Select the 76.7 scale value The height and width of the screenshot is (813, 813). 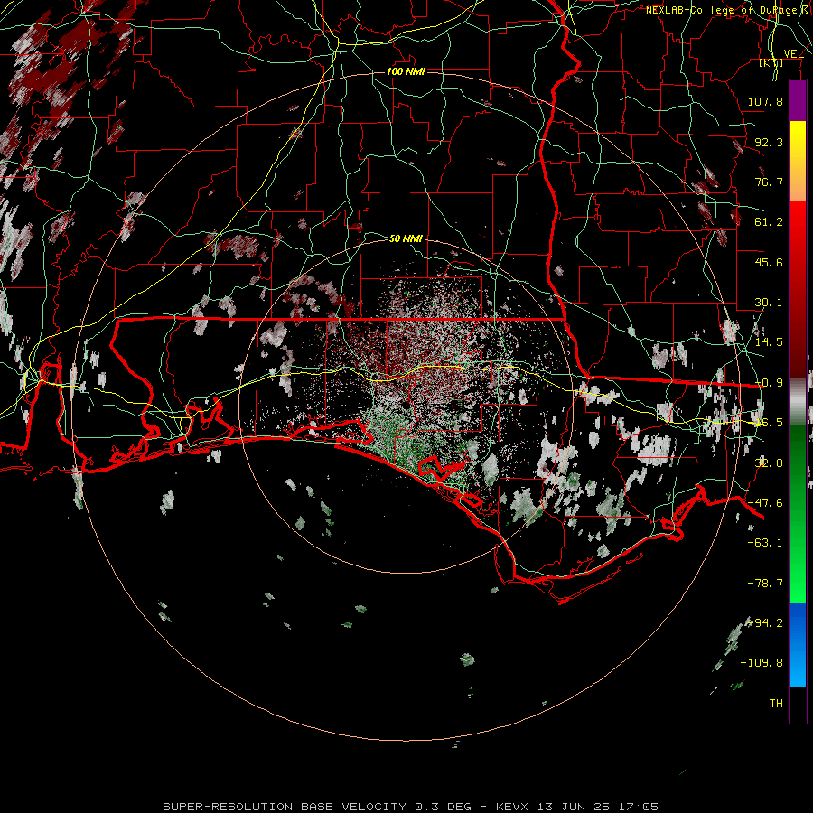point(769,182)
